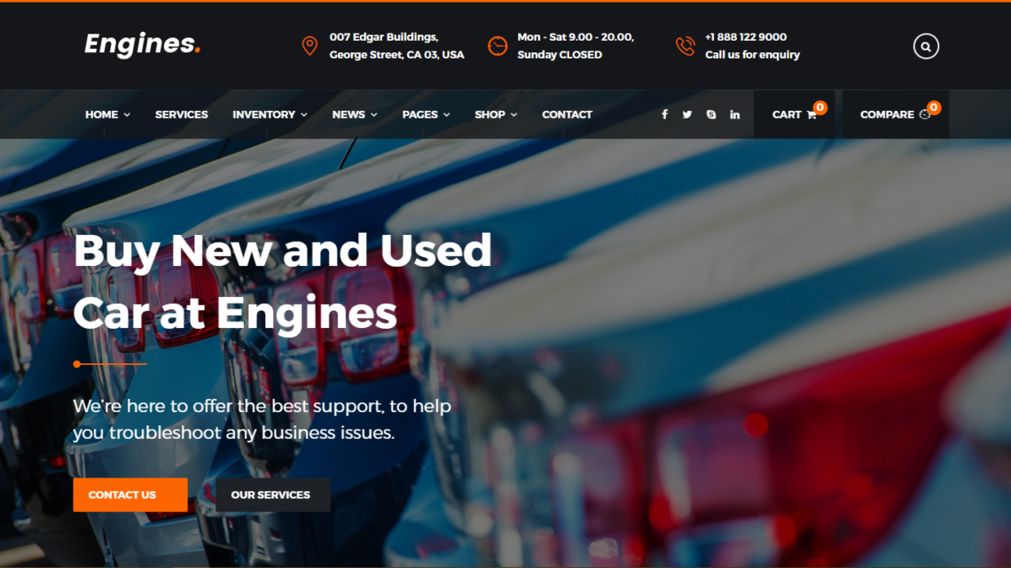Open the Facebook social link
Screen dimensions: 1011x568
point(665,114)
